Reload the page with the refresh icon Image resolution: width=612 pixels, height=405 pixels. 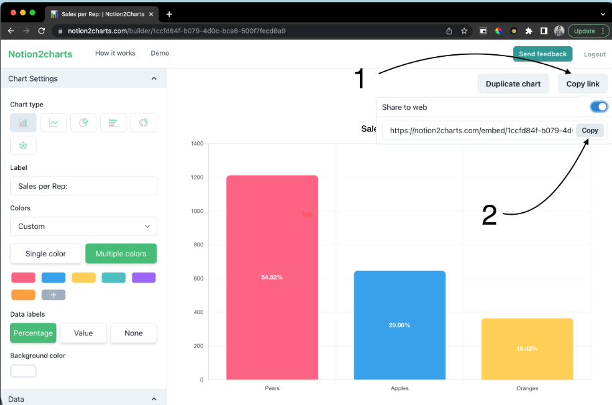tap(41, 31)
